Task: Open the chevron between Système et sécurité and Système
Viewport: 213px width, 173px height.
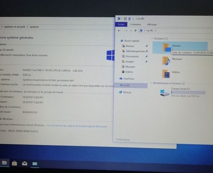Action: [27, 27]
